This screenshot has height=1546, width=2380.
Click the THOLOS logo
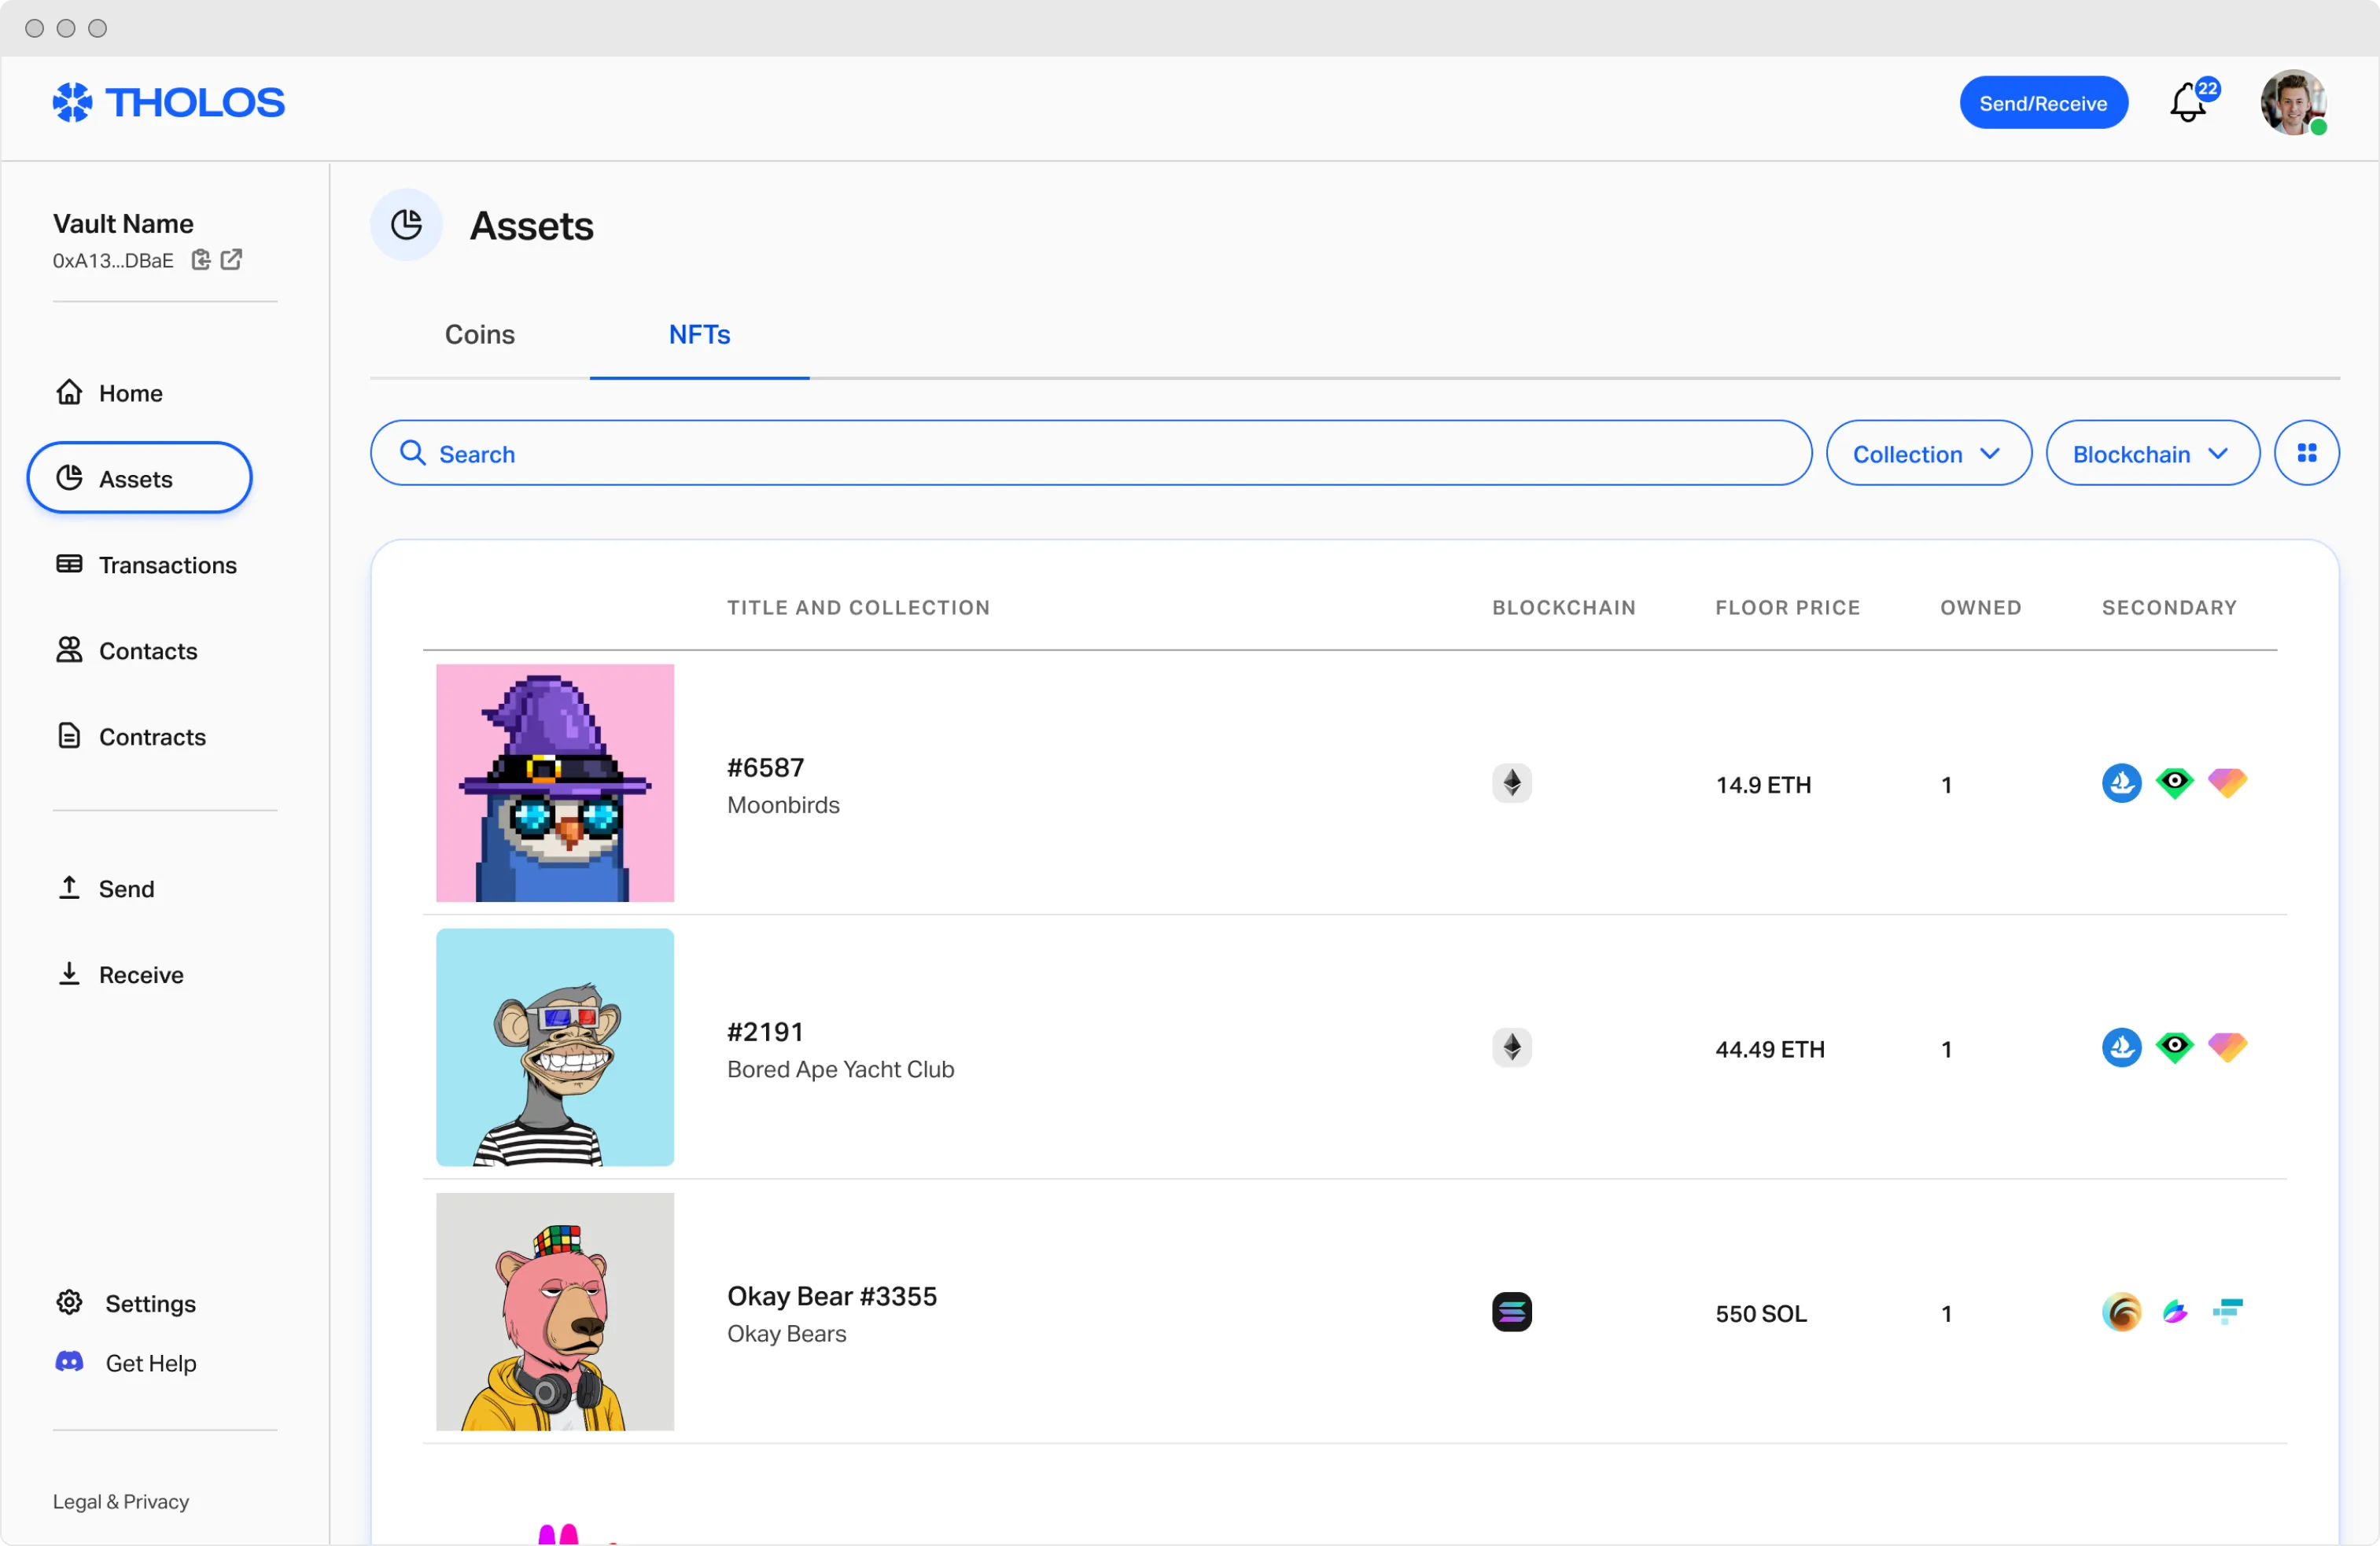tap(168, 102)
